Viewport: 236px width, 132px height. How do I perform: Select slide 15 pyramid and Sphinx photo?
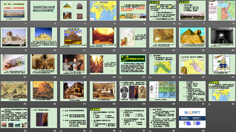[192, 37]
